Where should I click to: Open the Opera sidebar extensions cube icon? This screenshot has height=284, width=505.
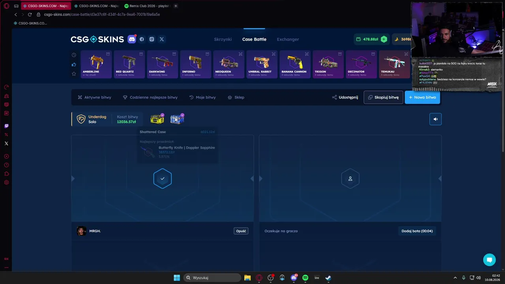tap(6, 174)
